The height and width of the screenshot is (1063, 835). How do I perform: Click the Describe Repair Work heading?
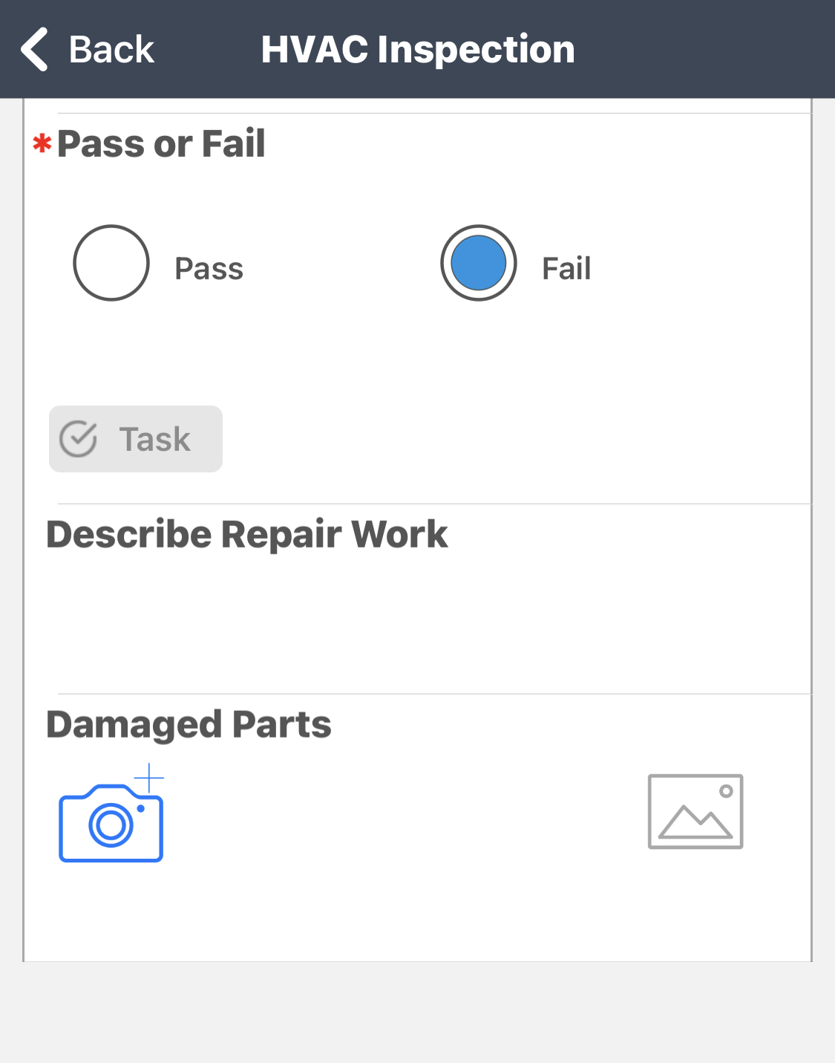pos(247,534)
